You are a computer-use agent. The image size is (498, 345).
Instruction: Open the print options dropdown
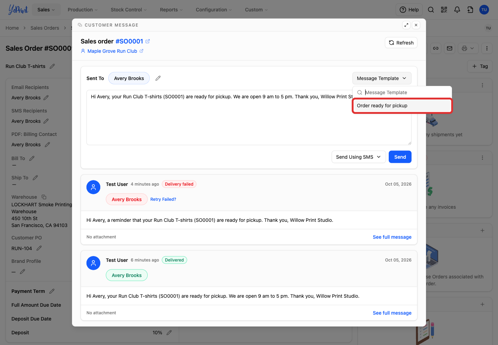coord(468,48)
